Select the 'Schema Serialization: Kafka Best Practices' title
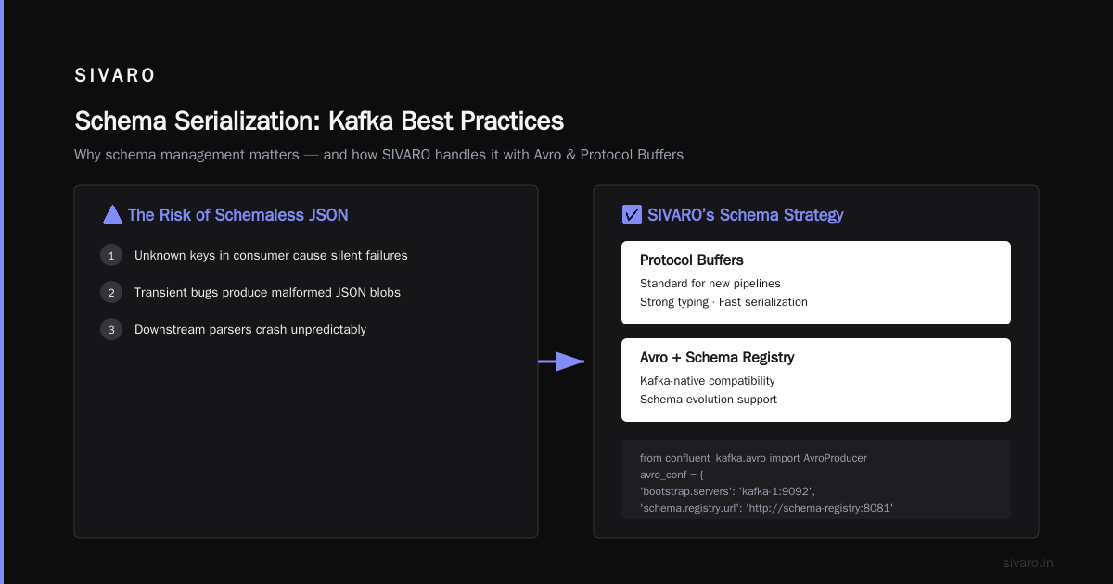Image resolution: width=1113 pixels, height=584 pixels. [x=319, y=121]
